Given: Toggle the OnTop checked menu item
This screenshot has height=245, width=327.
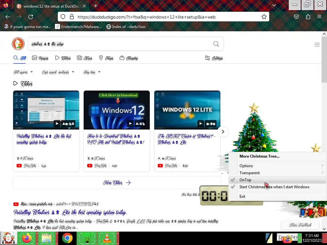Looking at the screenshot, I should point(278,180).
